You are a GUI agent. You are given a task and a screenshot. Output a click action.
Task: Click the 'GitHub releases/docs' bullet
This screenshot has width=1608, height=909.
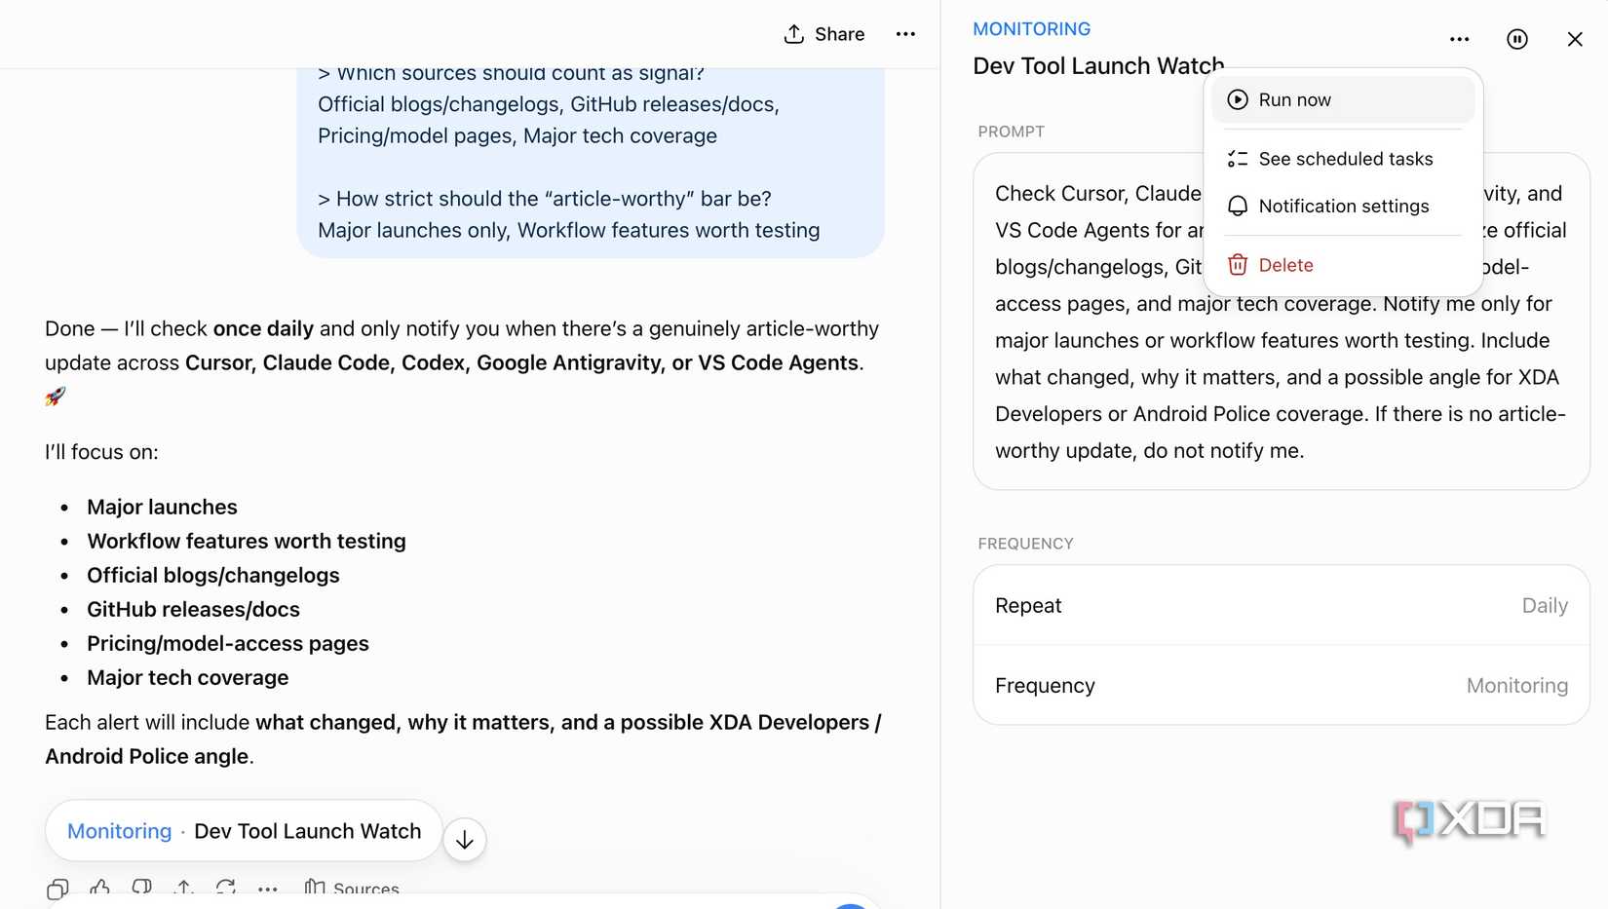click(193, 609)
